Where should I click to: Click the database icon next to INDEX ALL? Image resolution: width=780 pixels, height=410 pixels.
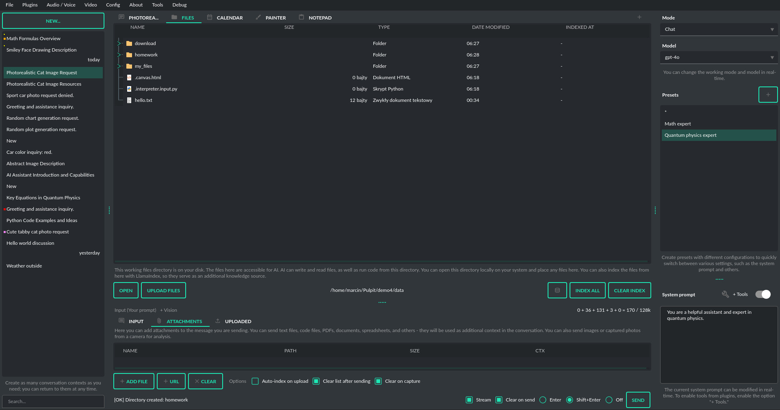557,290
